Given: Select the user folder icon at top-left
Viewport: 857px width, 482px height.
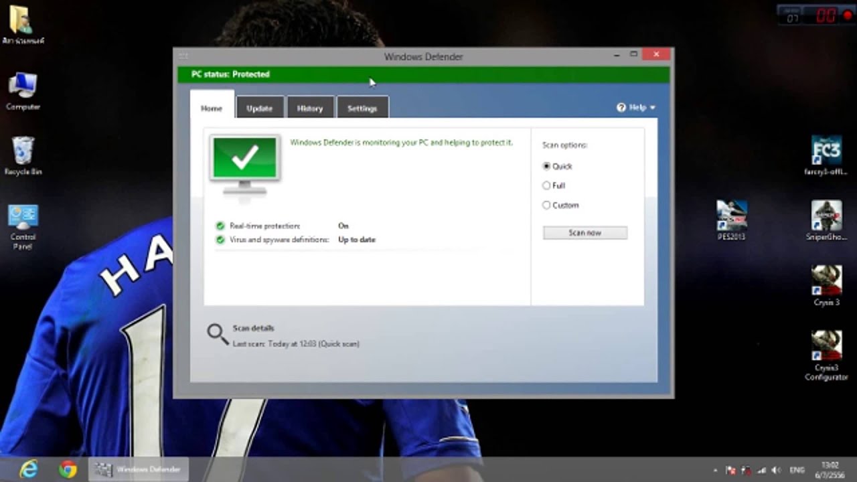Looking at the screenshot, I should pos(23,25).
